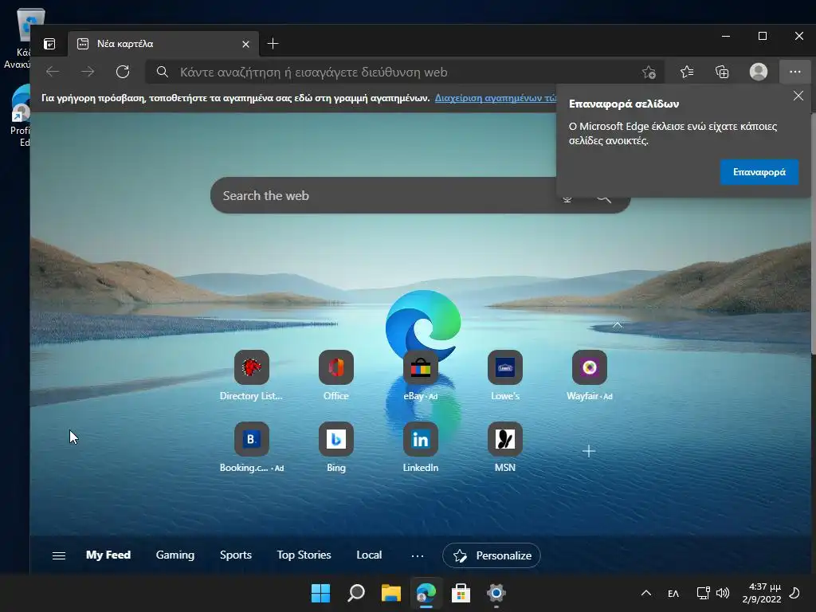The width and height of the screenshot is (816, 612).
Task: Switch input language ΕΛ indicator
Action: point(673,593)
